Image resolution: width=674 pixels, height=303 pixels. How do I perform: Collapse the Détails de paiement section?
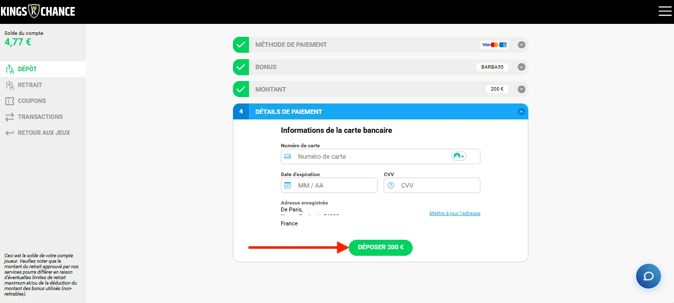pyautogui.click(x=521, y=112)
